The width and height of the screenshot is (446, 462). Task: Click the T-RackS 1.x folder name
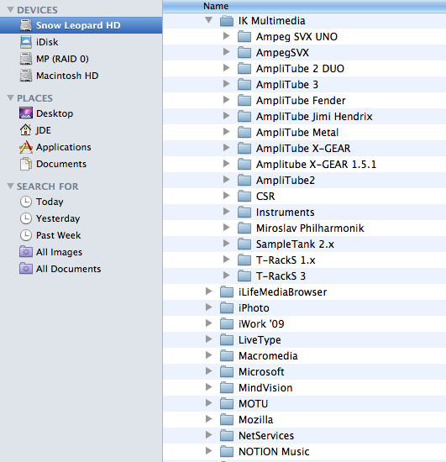coord(286,260)
